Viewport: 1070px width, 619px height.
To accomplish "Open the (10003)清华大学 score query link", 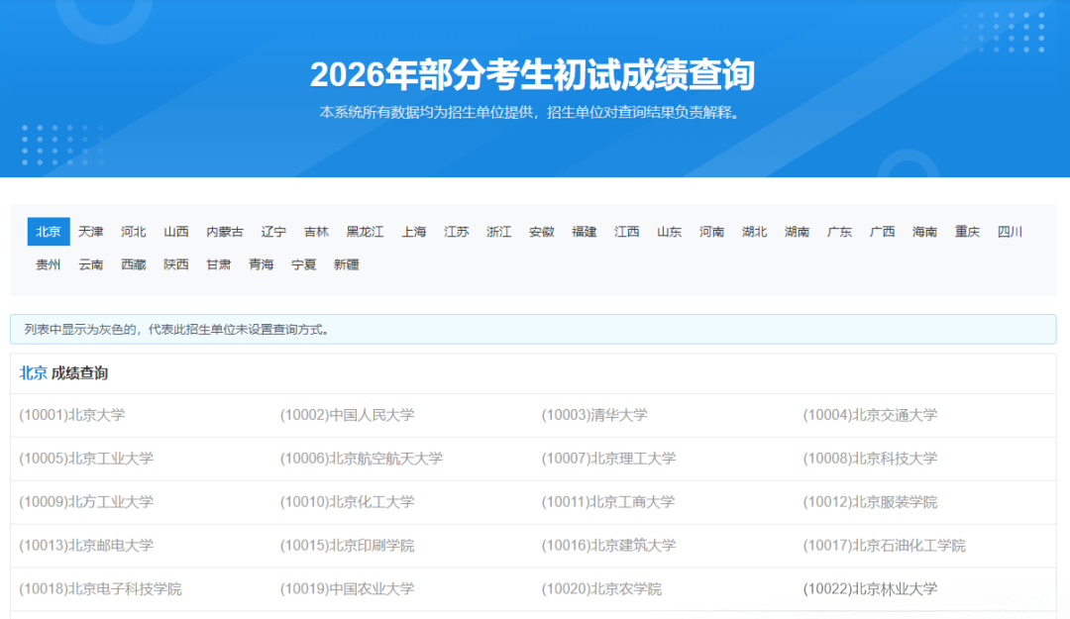I will 594,415.
